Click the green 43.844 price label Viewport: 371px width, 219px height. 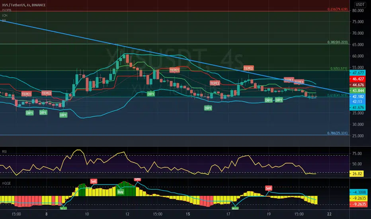tap(357, 91)
